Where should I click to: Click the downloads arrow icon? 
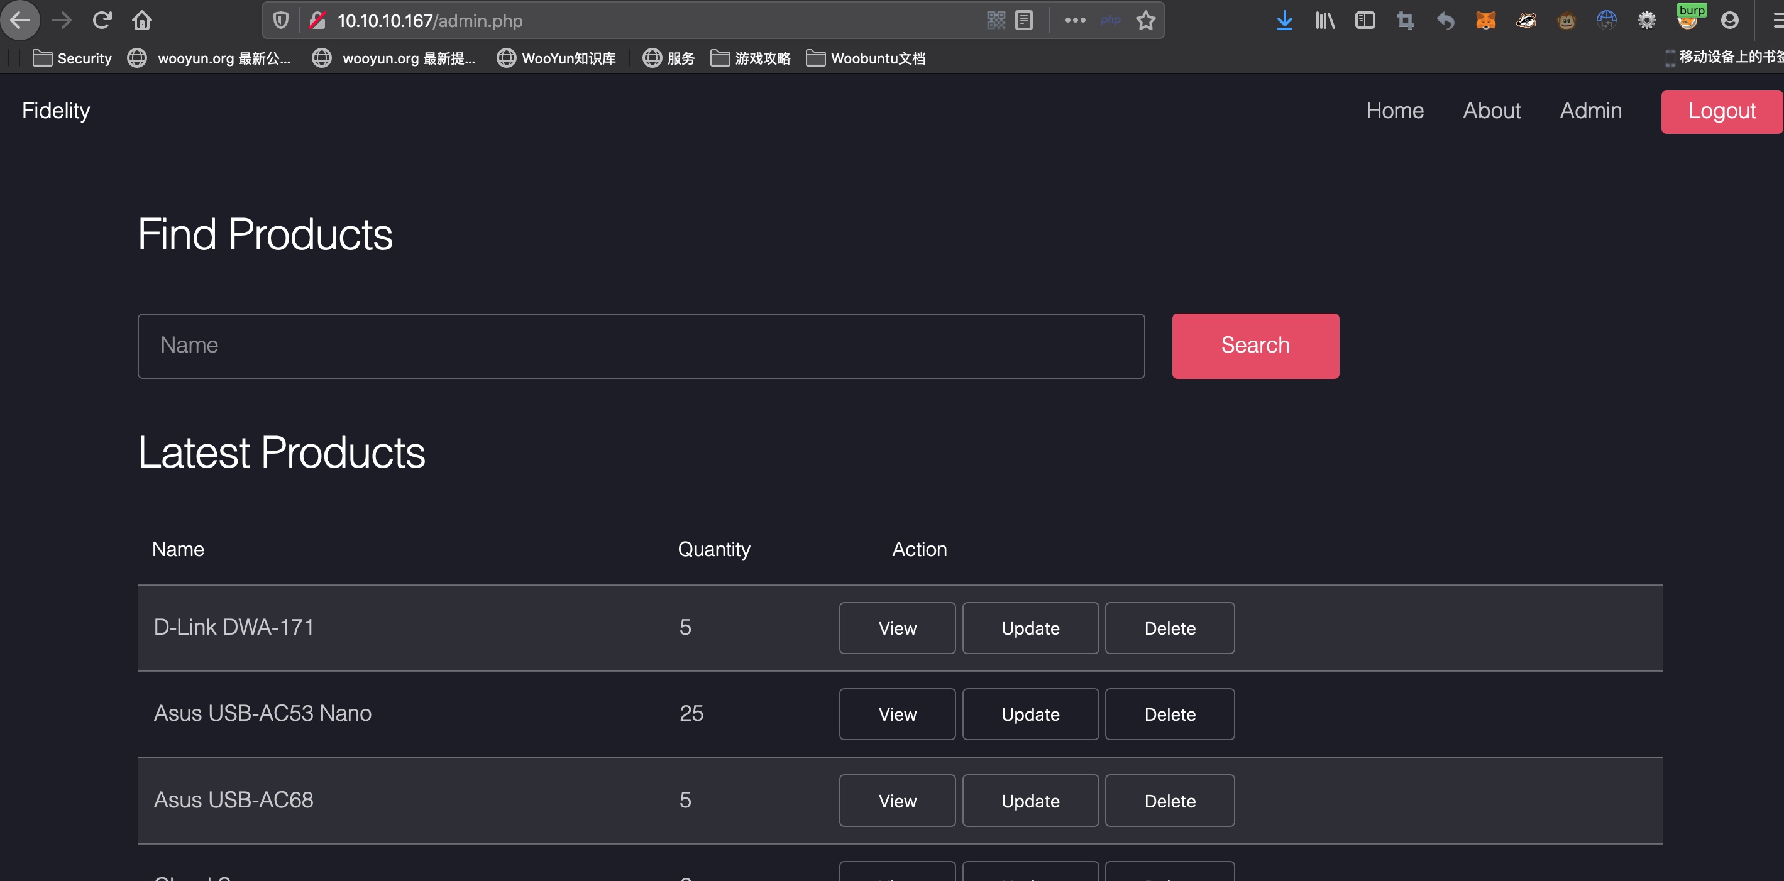point(1284,21)
